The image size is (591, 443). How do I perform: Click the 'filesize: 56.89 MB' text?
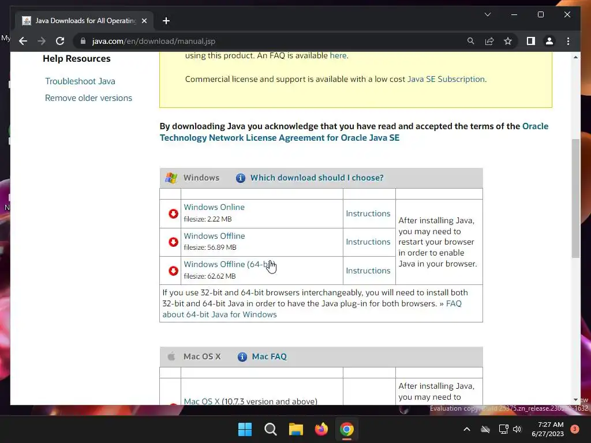click(x=210, y=247)
